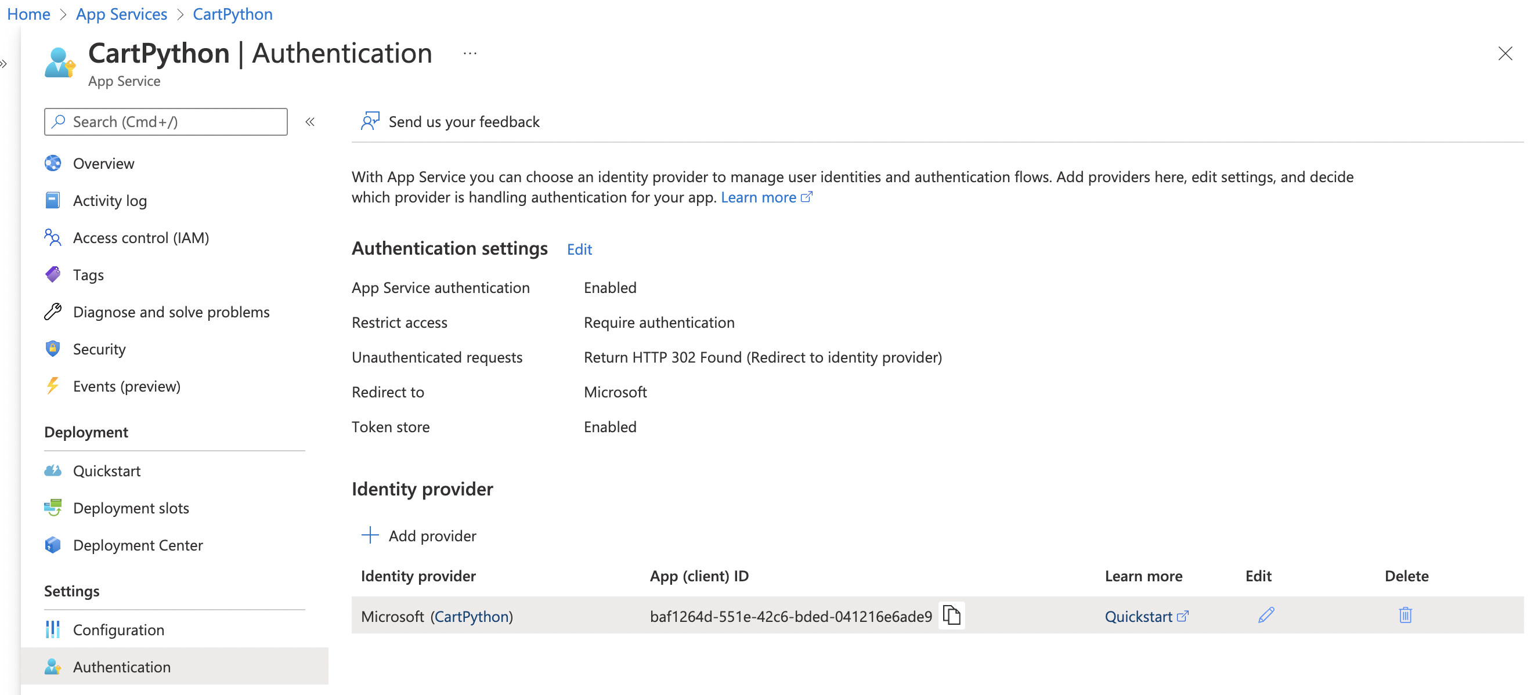Collapse the sidebar menu with double chevron
Image resolution: width=1538 pixels, height=695 pixels.
tap(310, 122)
